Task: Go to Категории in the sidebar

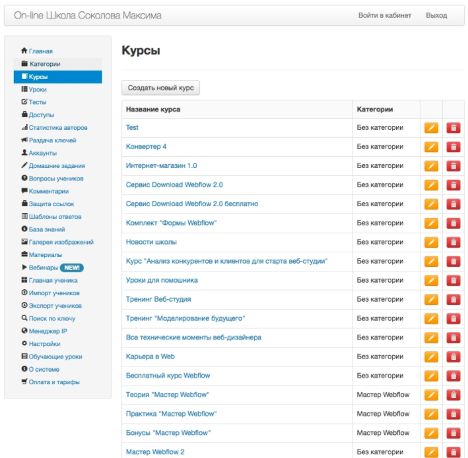Action: tap(45, 64)
